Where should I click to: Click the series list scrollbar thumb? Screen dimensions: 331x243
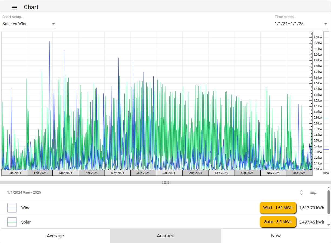pos(329,202)
